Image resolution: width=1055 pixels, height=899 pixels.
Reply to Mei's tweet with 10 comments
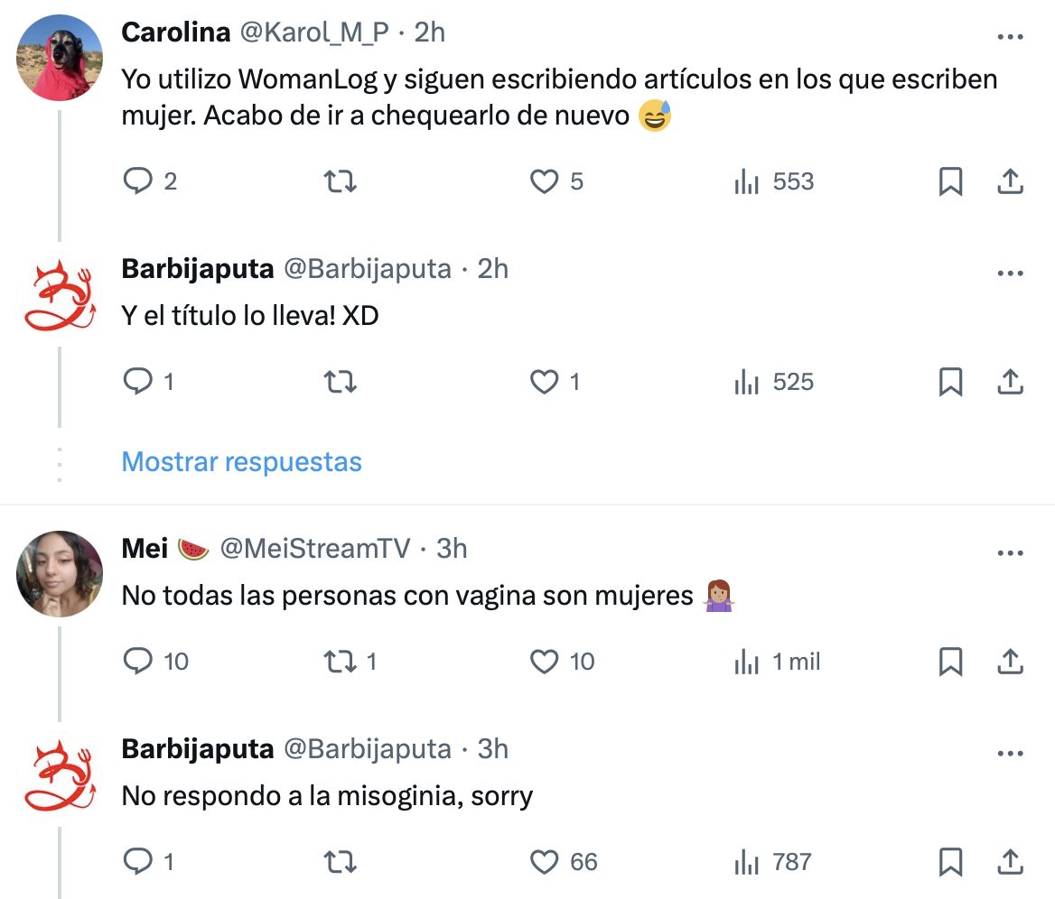(x=136, y=663)
